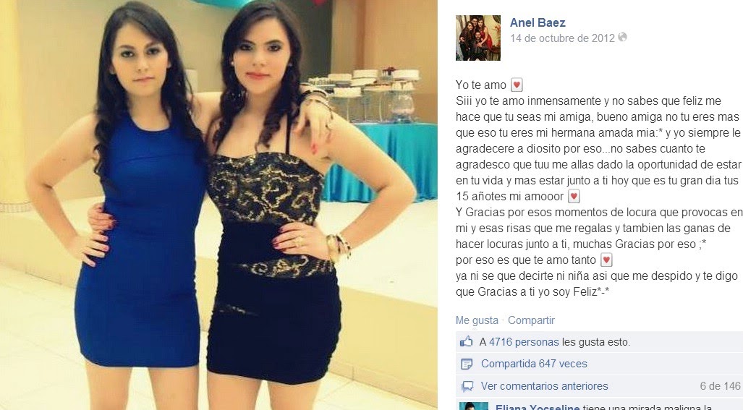Click the 6 de 146 comment counter
Screen dimensions: 743x410
[720, 386]
